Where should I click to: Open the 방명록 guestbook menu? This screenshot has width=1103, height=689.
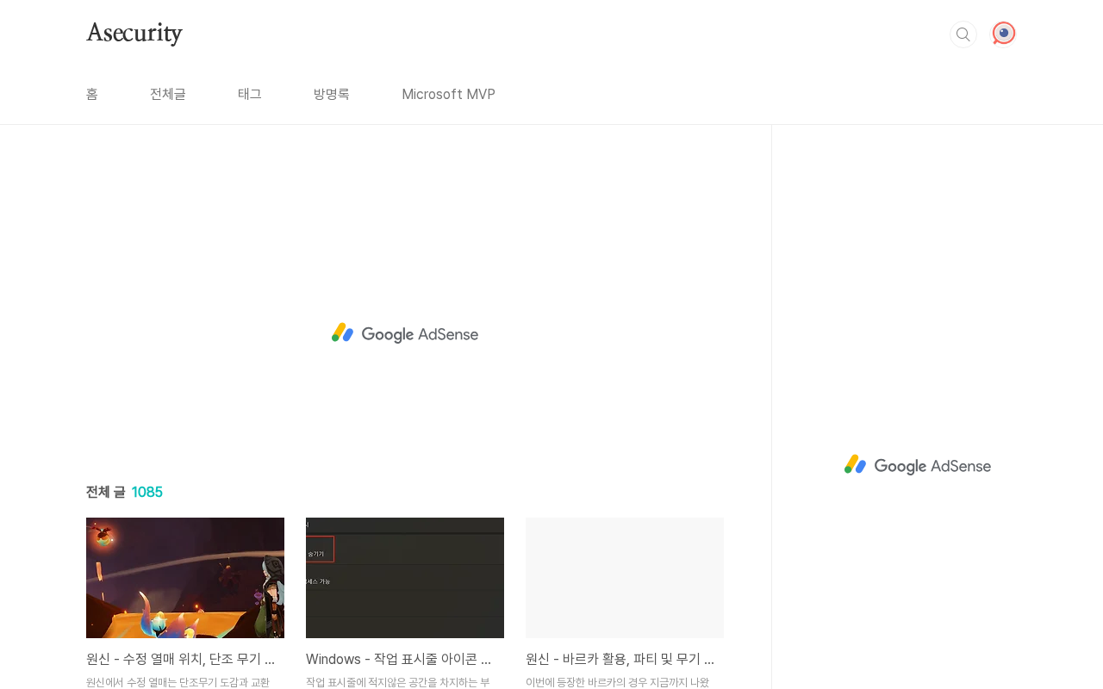click(x=332, y=94)
